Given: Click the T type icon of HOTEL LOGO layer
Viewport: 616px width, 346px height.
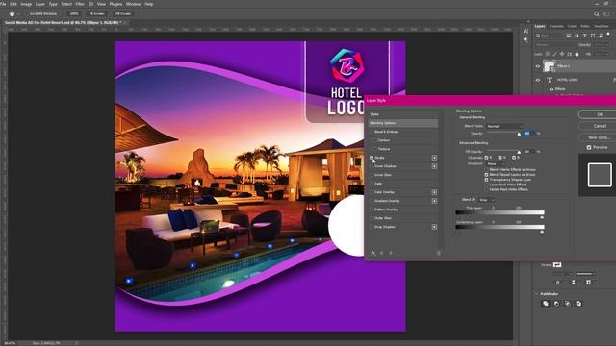Looking at the screenshot, I should pos(550,80).
